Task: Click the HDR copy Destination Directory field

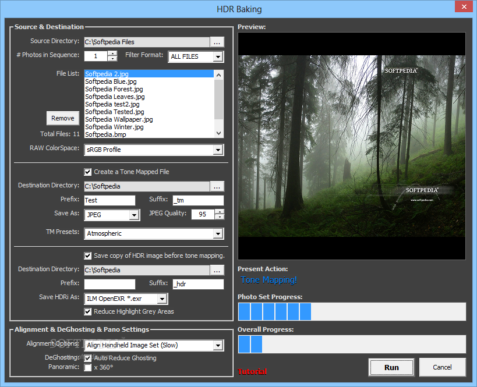Action: 147,271
